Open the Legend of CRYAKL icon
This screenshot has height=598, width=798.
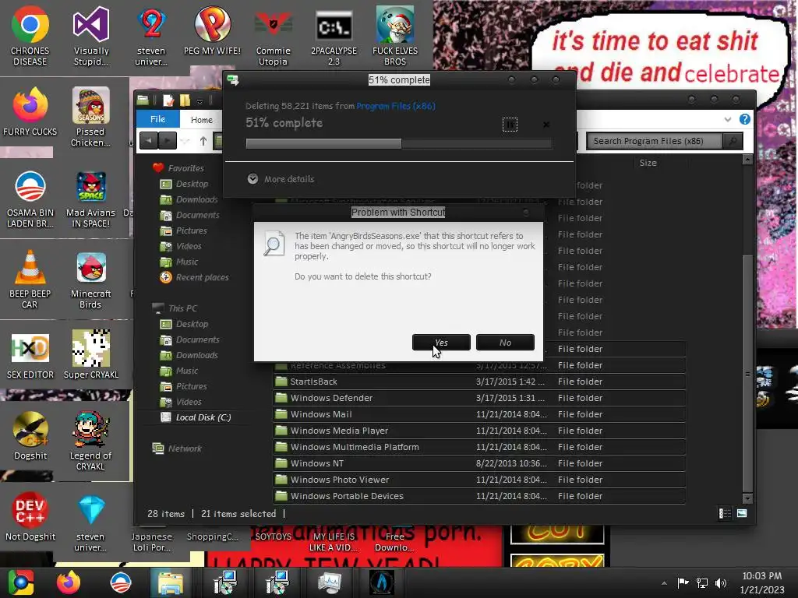90,441
